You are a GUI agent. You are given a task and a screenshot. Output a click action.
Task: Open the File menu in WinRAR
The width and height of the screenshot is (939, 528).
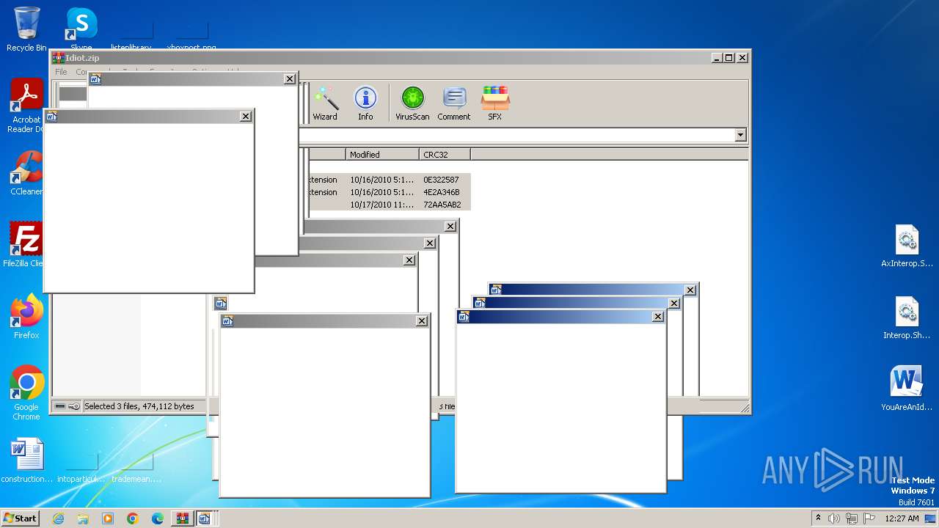point(61,72)
